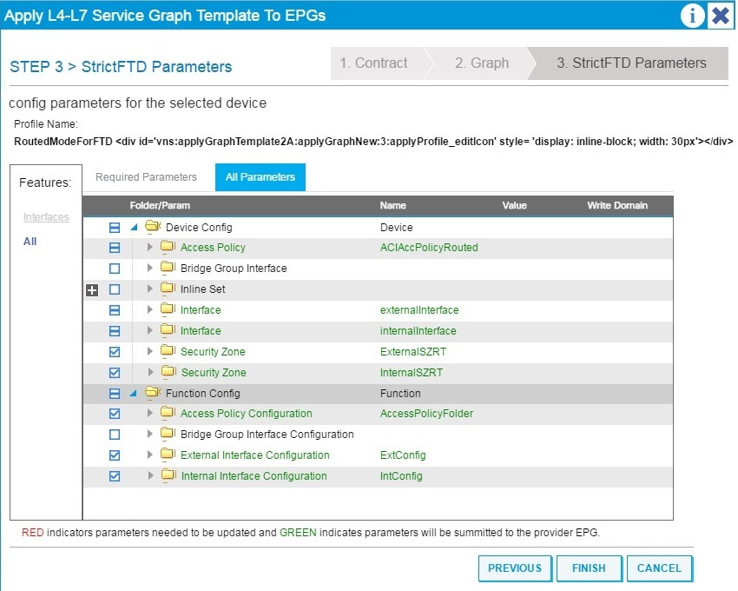The height and width of the screenshot is (591, 738).
Task: Select the IntConfig name cell
Action: click(401, 476)
